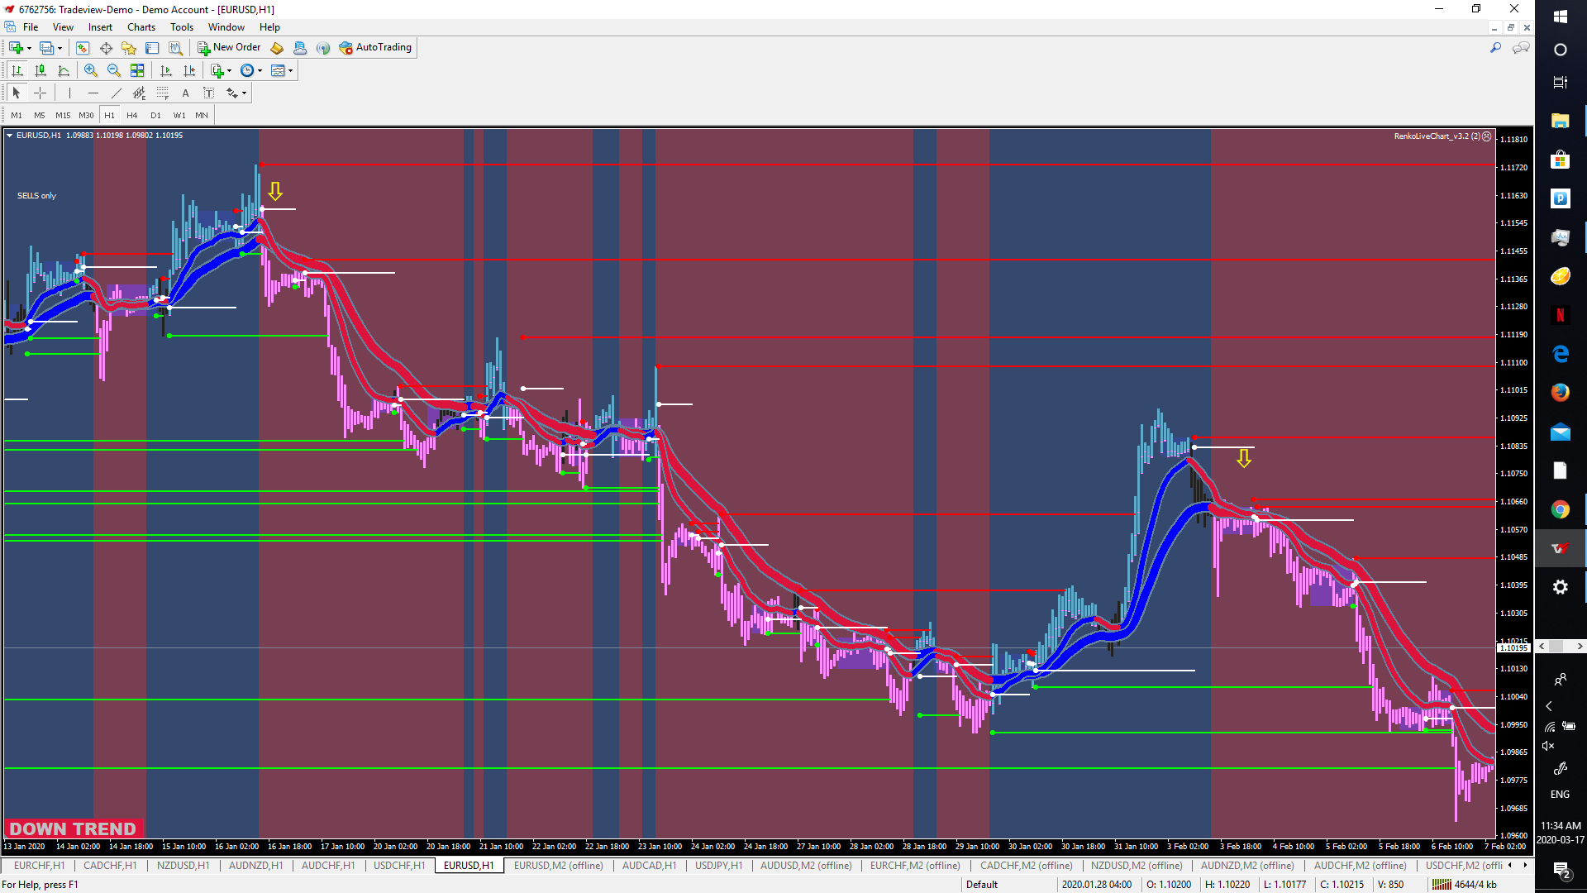Image resolution: width=1587 pixels, height=893 pixels.
Task: Toggle the AutoTrading button
Action: [x=375, y=48]
